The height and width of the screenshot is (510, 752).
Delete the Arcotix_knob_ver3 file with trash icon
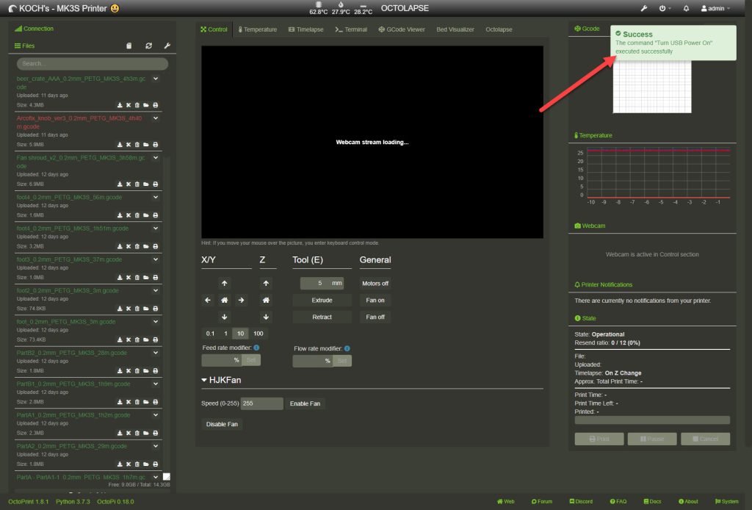click(x=137, y=145)
